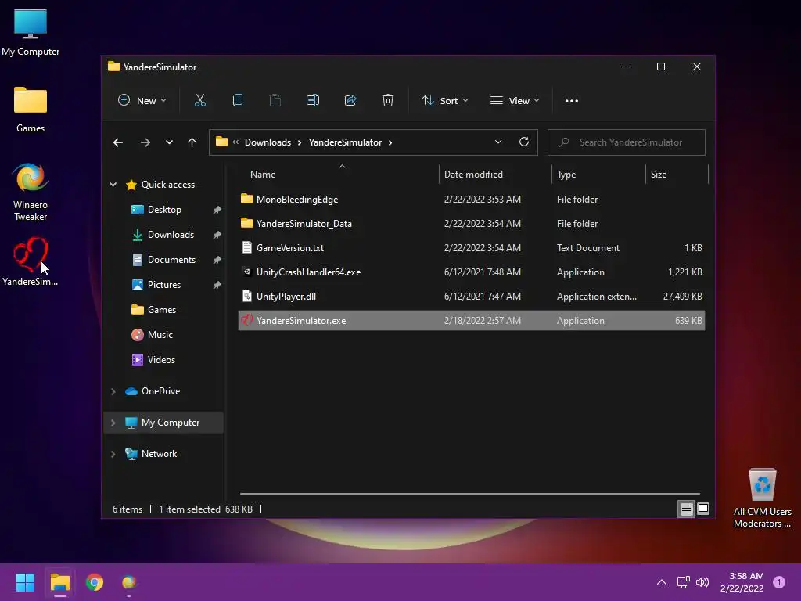Screen dimensions: 801x601
Task: Click Downloads in the address breadcrumb
Action: click(268, 142)
